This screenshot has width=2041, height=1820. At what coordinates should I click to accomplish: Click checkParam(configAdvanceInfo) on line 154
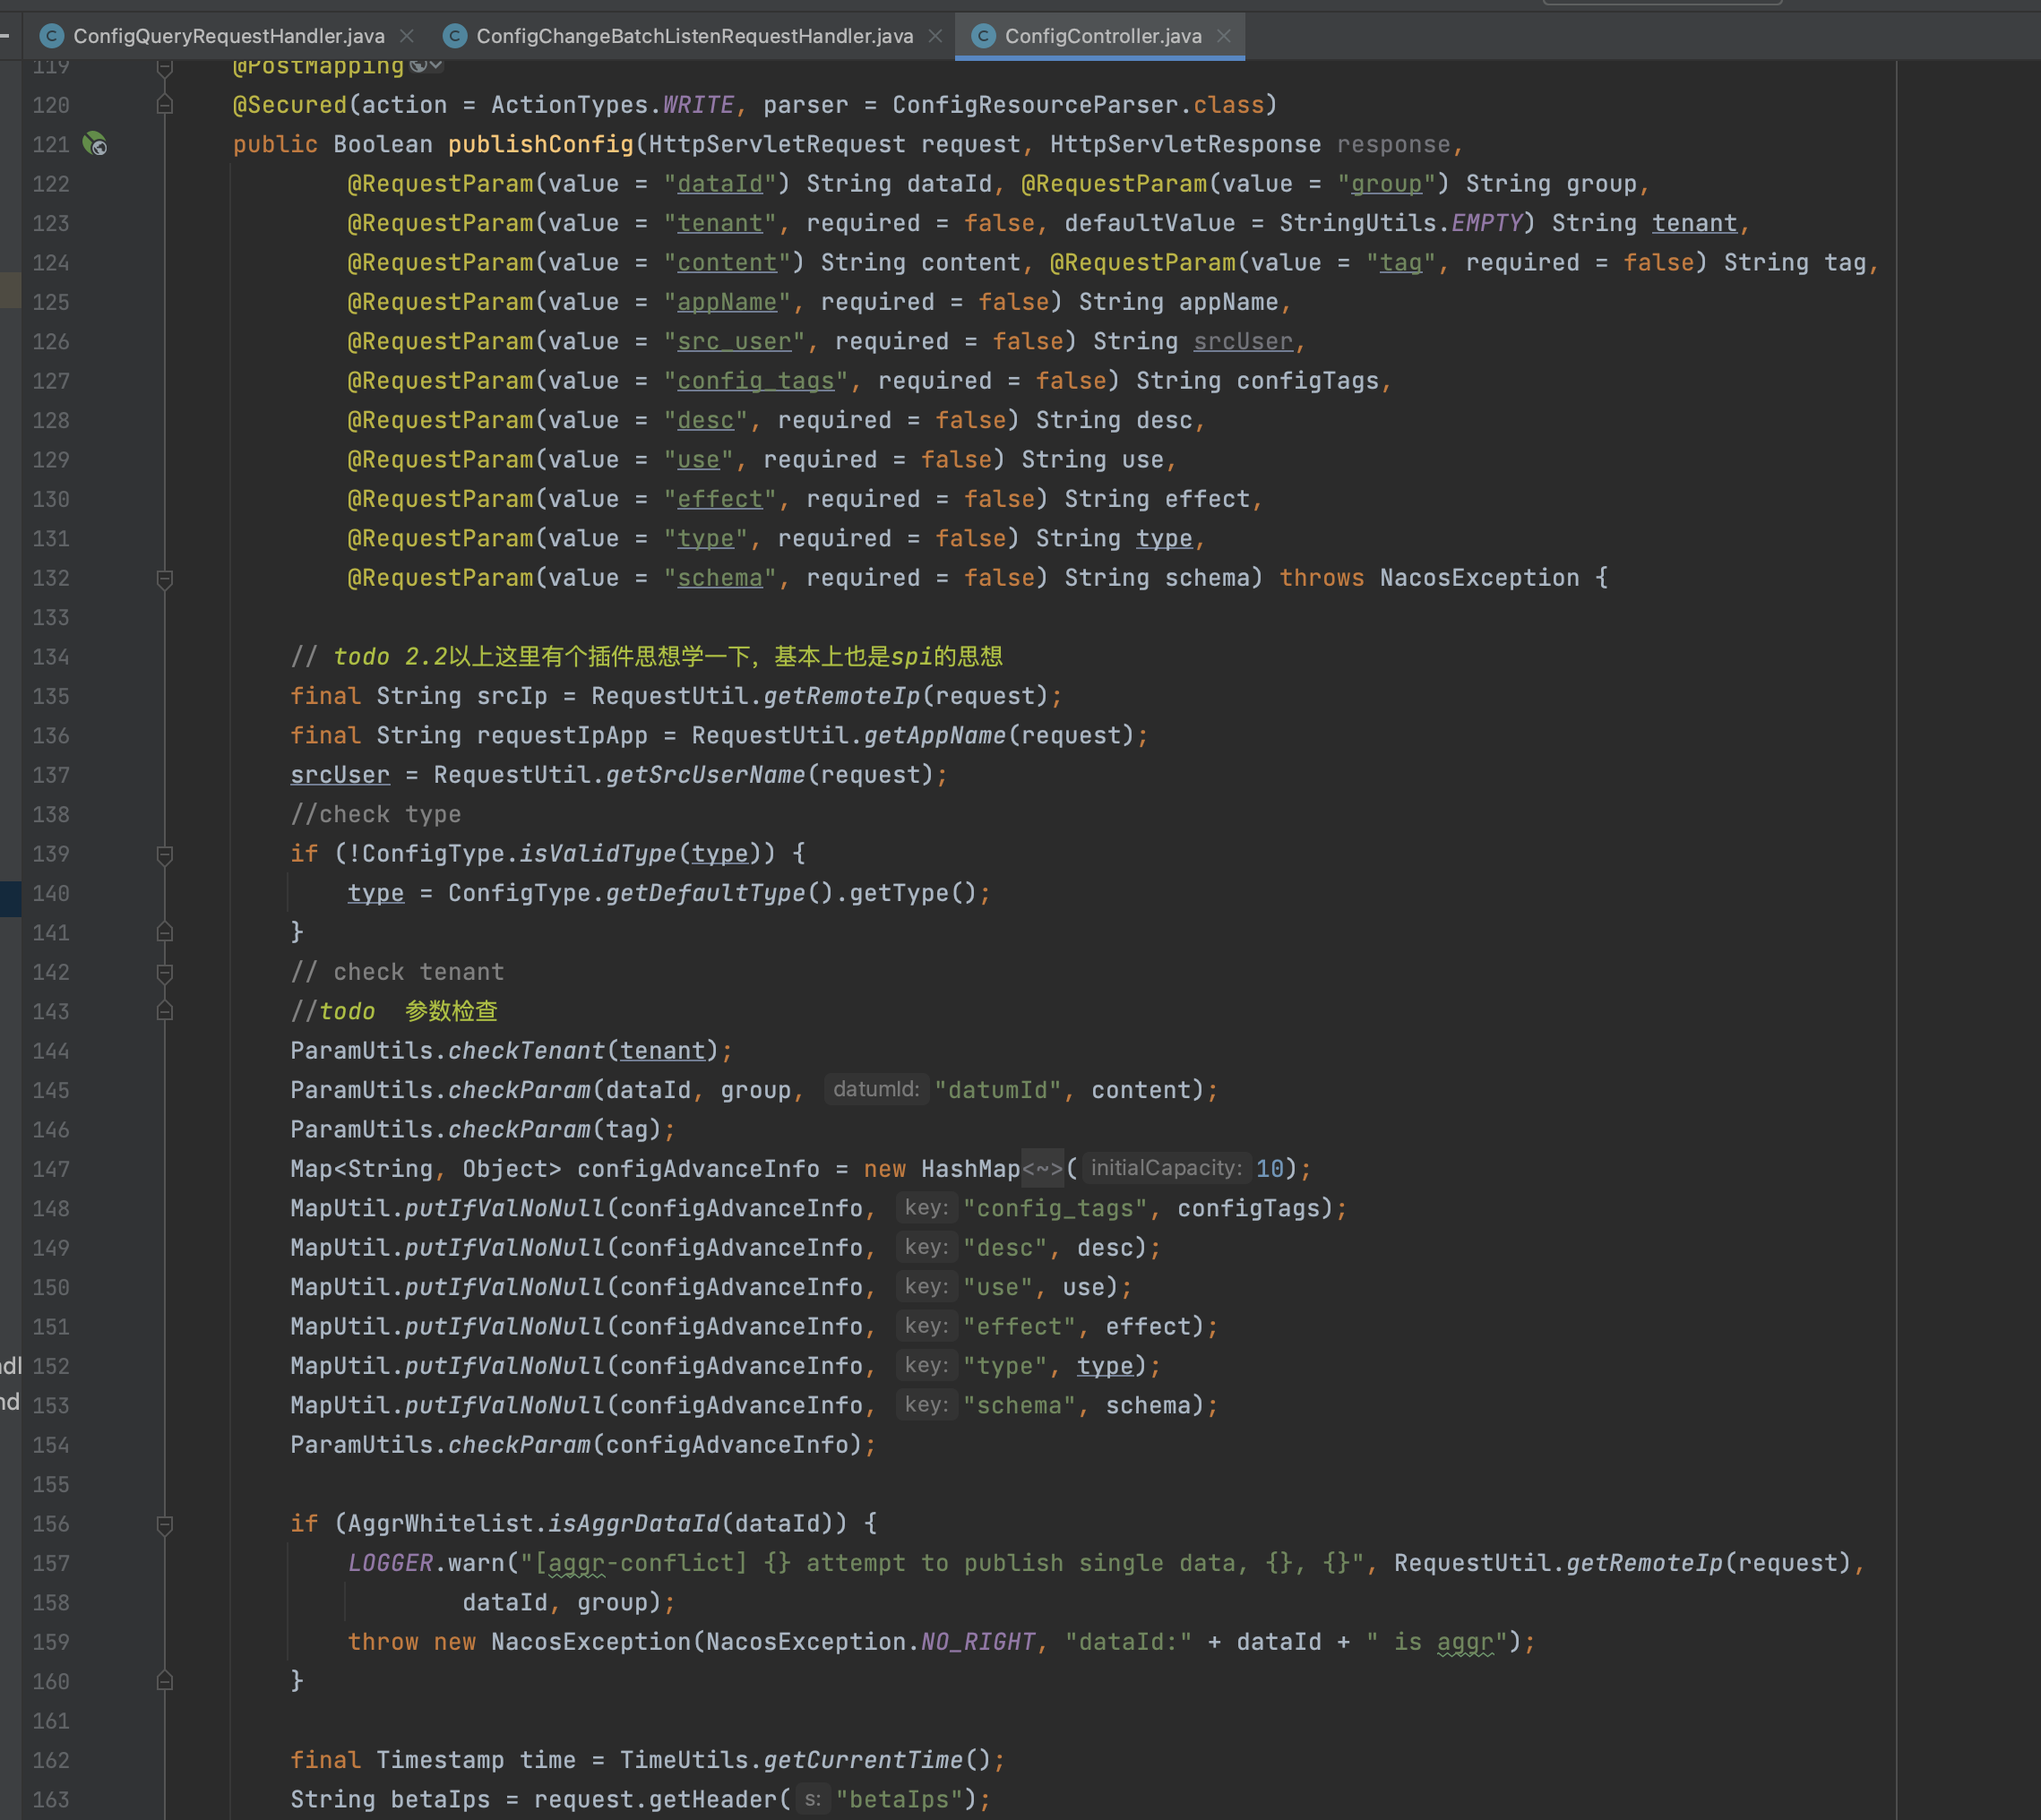pos(654,1445)
